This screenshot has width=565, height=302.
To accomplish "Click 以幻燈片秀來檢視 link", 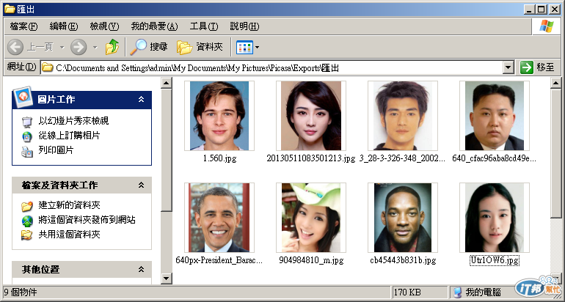I will click(x=73, y=121).
